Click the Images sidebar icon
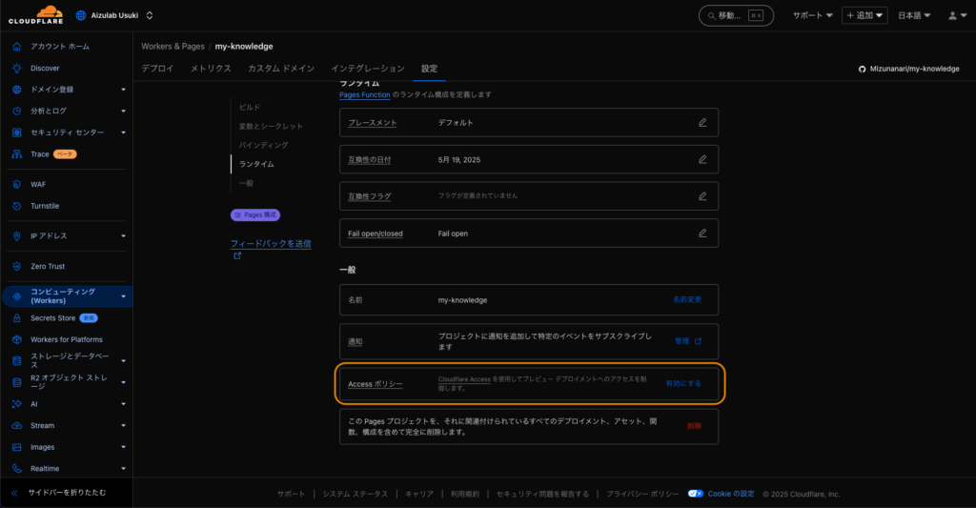Image resolution: width=976 pixels, height=508 pixels. coord(17,447)
